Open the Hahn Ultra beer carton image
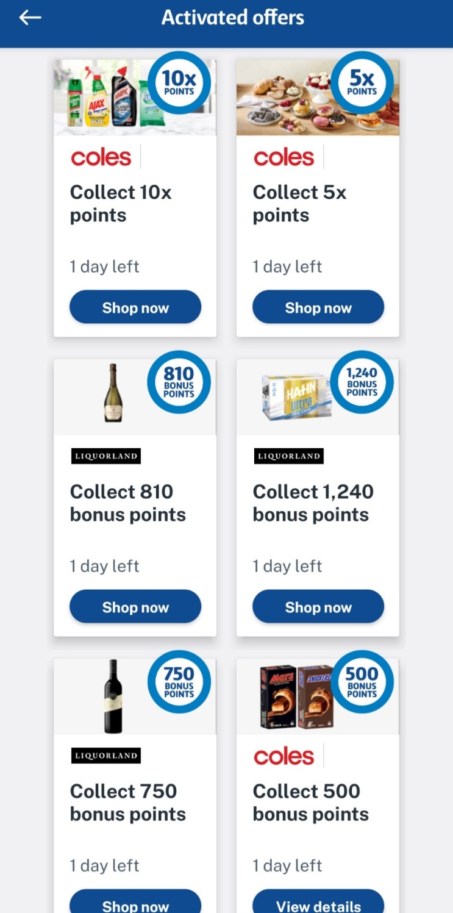Image resolution: width=453 pixels, height=913 pixels. [x=296, y=396]
